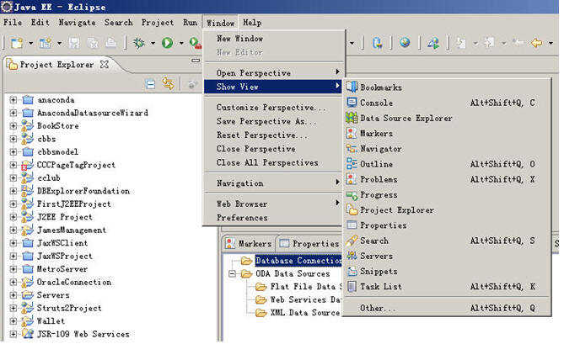This screenshot has height=344, width=564.
Task: Click the green Run toolbar icon
Action: [x=167, y=43]
